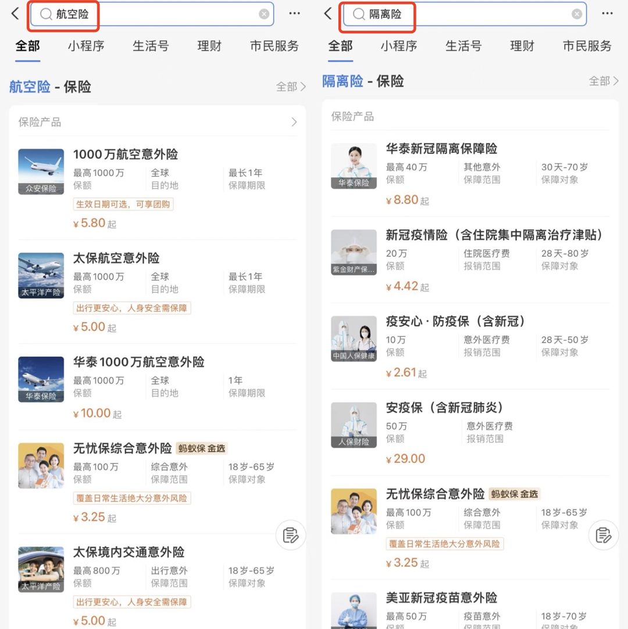Switch to 生活号 tab on 航空险 screen
The height and width of the screenshot is (629, 628).
point(151,46)
